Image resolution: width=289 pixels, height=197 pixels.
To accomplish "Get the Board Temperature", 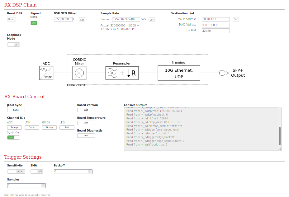I will 86,123.
